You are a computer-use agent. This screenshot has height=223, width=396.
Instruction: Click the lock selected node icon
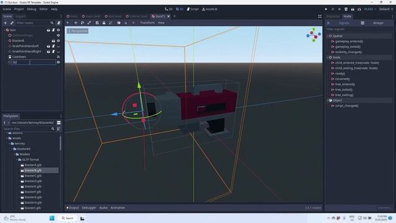pos(104,23)
